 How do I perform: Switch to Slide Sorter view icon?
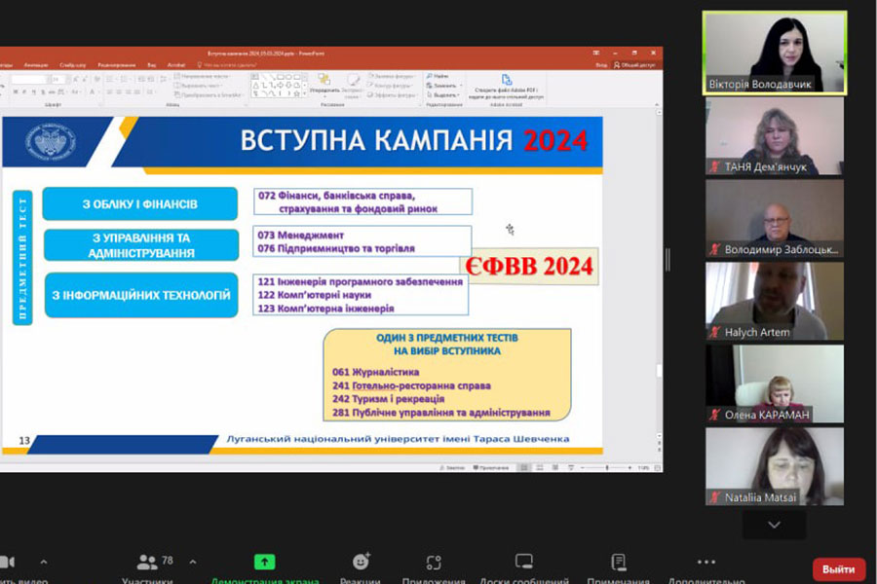pyautogui.click(x=540, y=468)
